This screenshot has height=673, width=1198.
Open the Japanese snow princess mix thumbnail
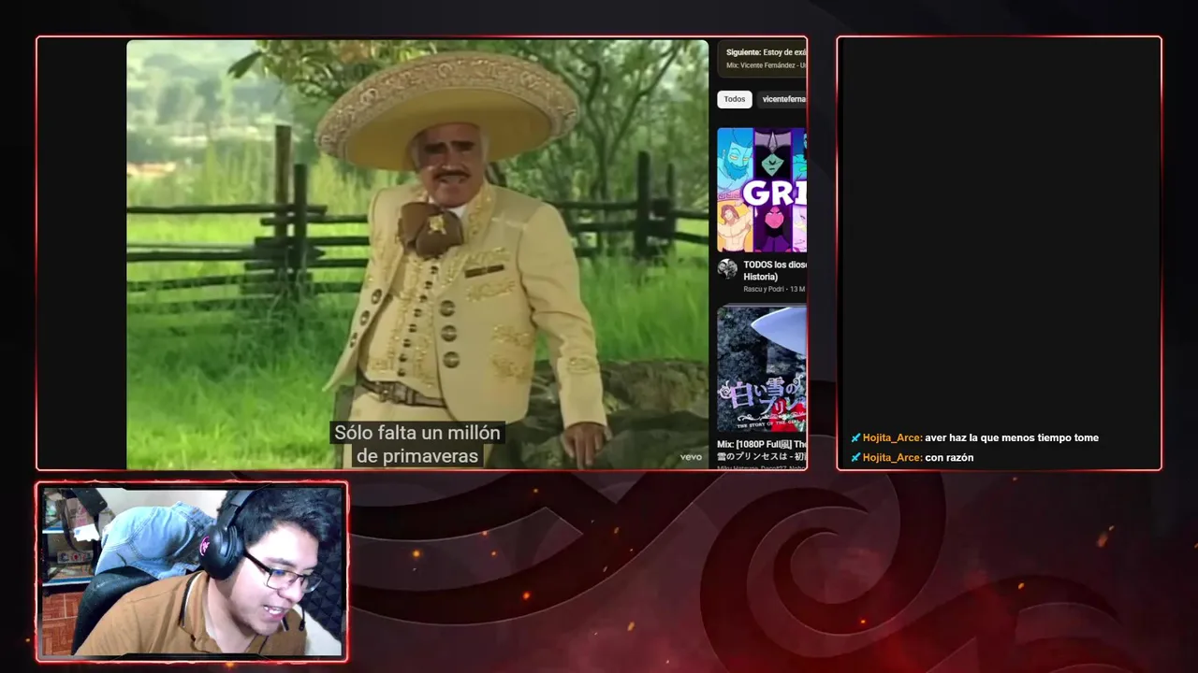[x=762, y=370]
